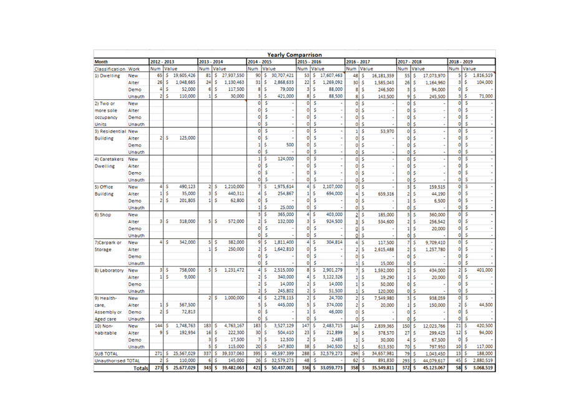Click the 490,123 office value
Image resolution: width=579 pixels, height=409 pixels.
click(187, 187)
